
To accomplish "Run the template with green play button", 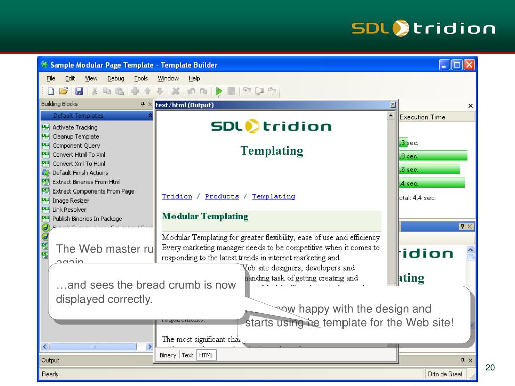I will point(219,91).
